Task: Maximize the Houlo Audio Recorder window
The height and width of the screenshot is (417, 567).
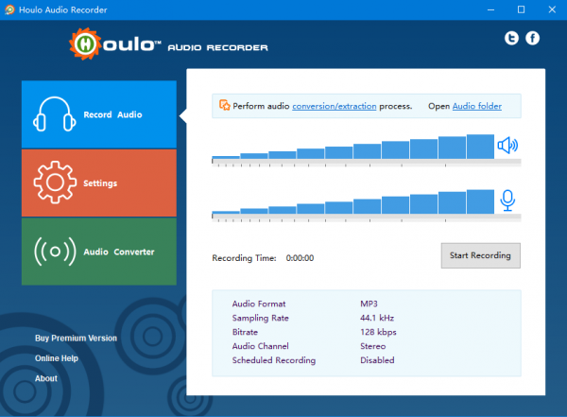Action: pos(521,9)
